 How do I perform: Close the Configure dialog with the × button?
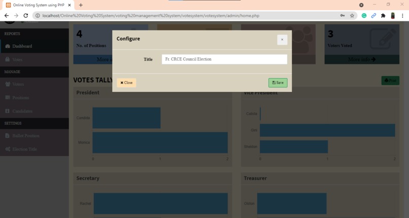[x=282, y=40]
